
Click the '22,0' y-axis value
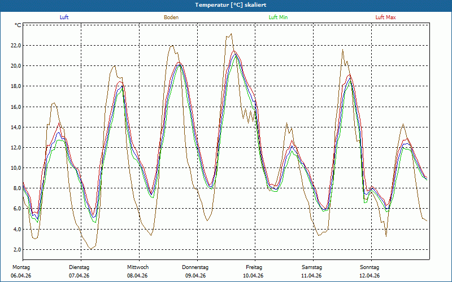click(16, 46)
